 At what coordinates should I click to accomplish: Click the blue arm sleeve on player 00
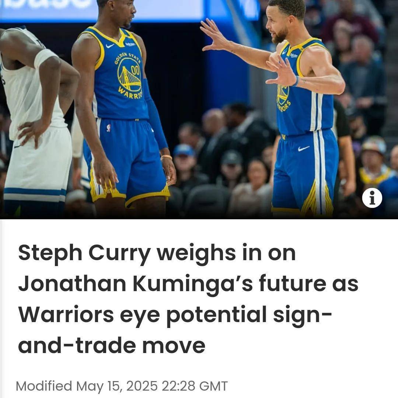154,114
